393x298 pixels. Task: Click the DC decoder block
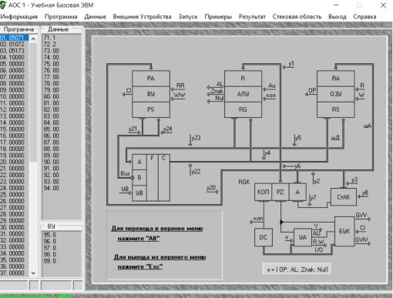click(264, 237)
